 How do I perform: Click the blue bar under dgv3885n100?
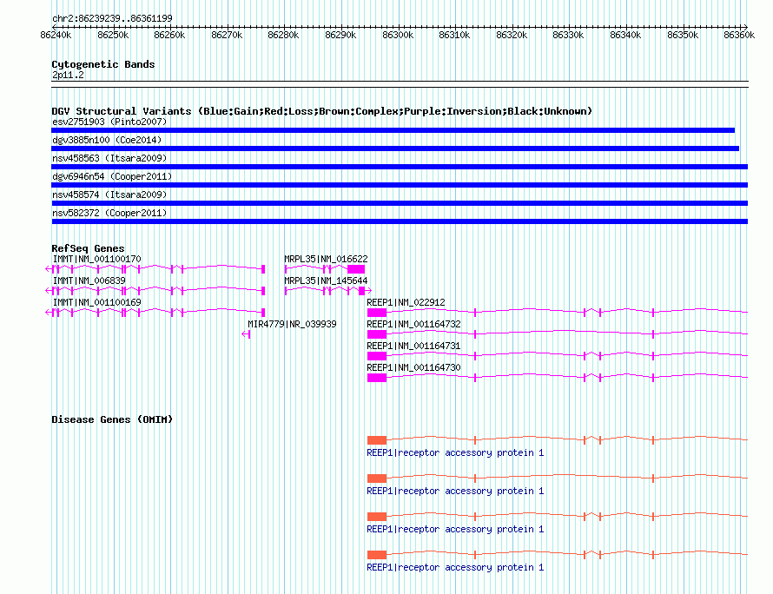[395, 148]
